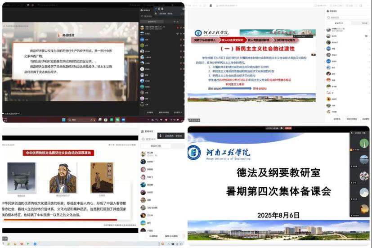Click the 德法及纲要教研室 title text
Image resolution: width=372 pixels, height=248 pixels.
point(278,172)
